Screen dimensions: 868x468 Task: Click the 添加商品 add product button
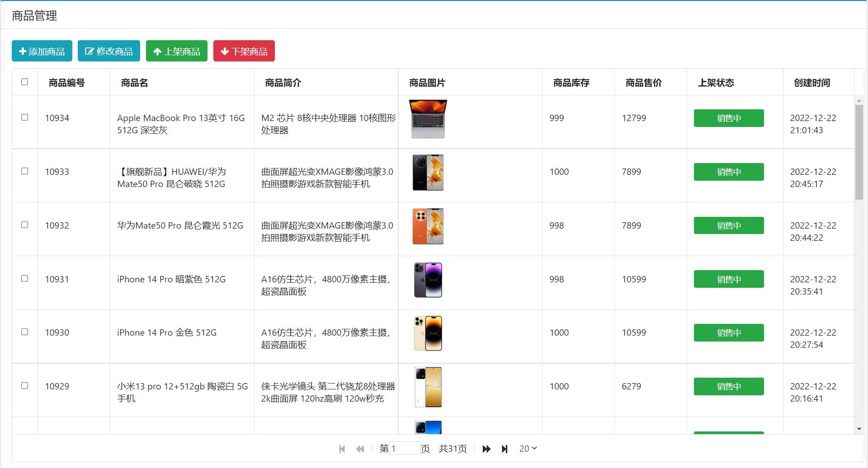coord(42,51)
